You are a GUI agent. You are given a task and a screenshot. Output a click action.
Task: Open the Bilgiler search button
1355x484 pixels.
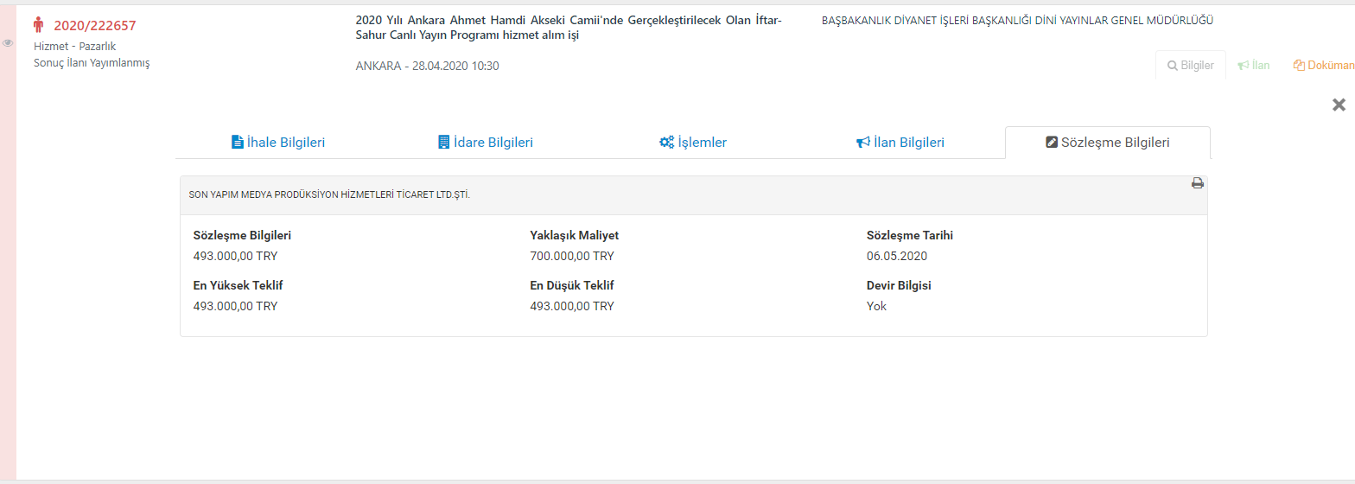pyautogui.click(x=1190, y=65)
